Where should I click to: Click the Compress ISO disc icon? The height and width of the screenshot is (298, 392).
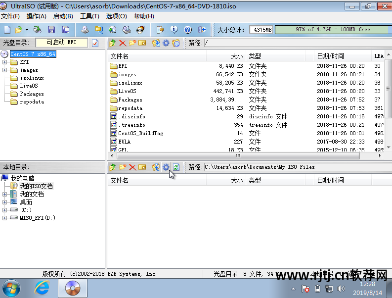click(x=113, y=30)
